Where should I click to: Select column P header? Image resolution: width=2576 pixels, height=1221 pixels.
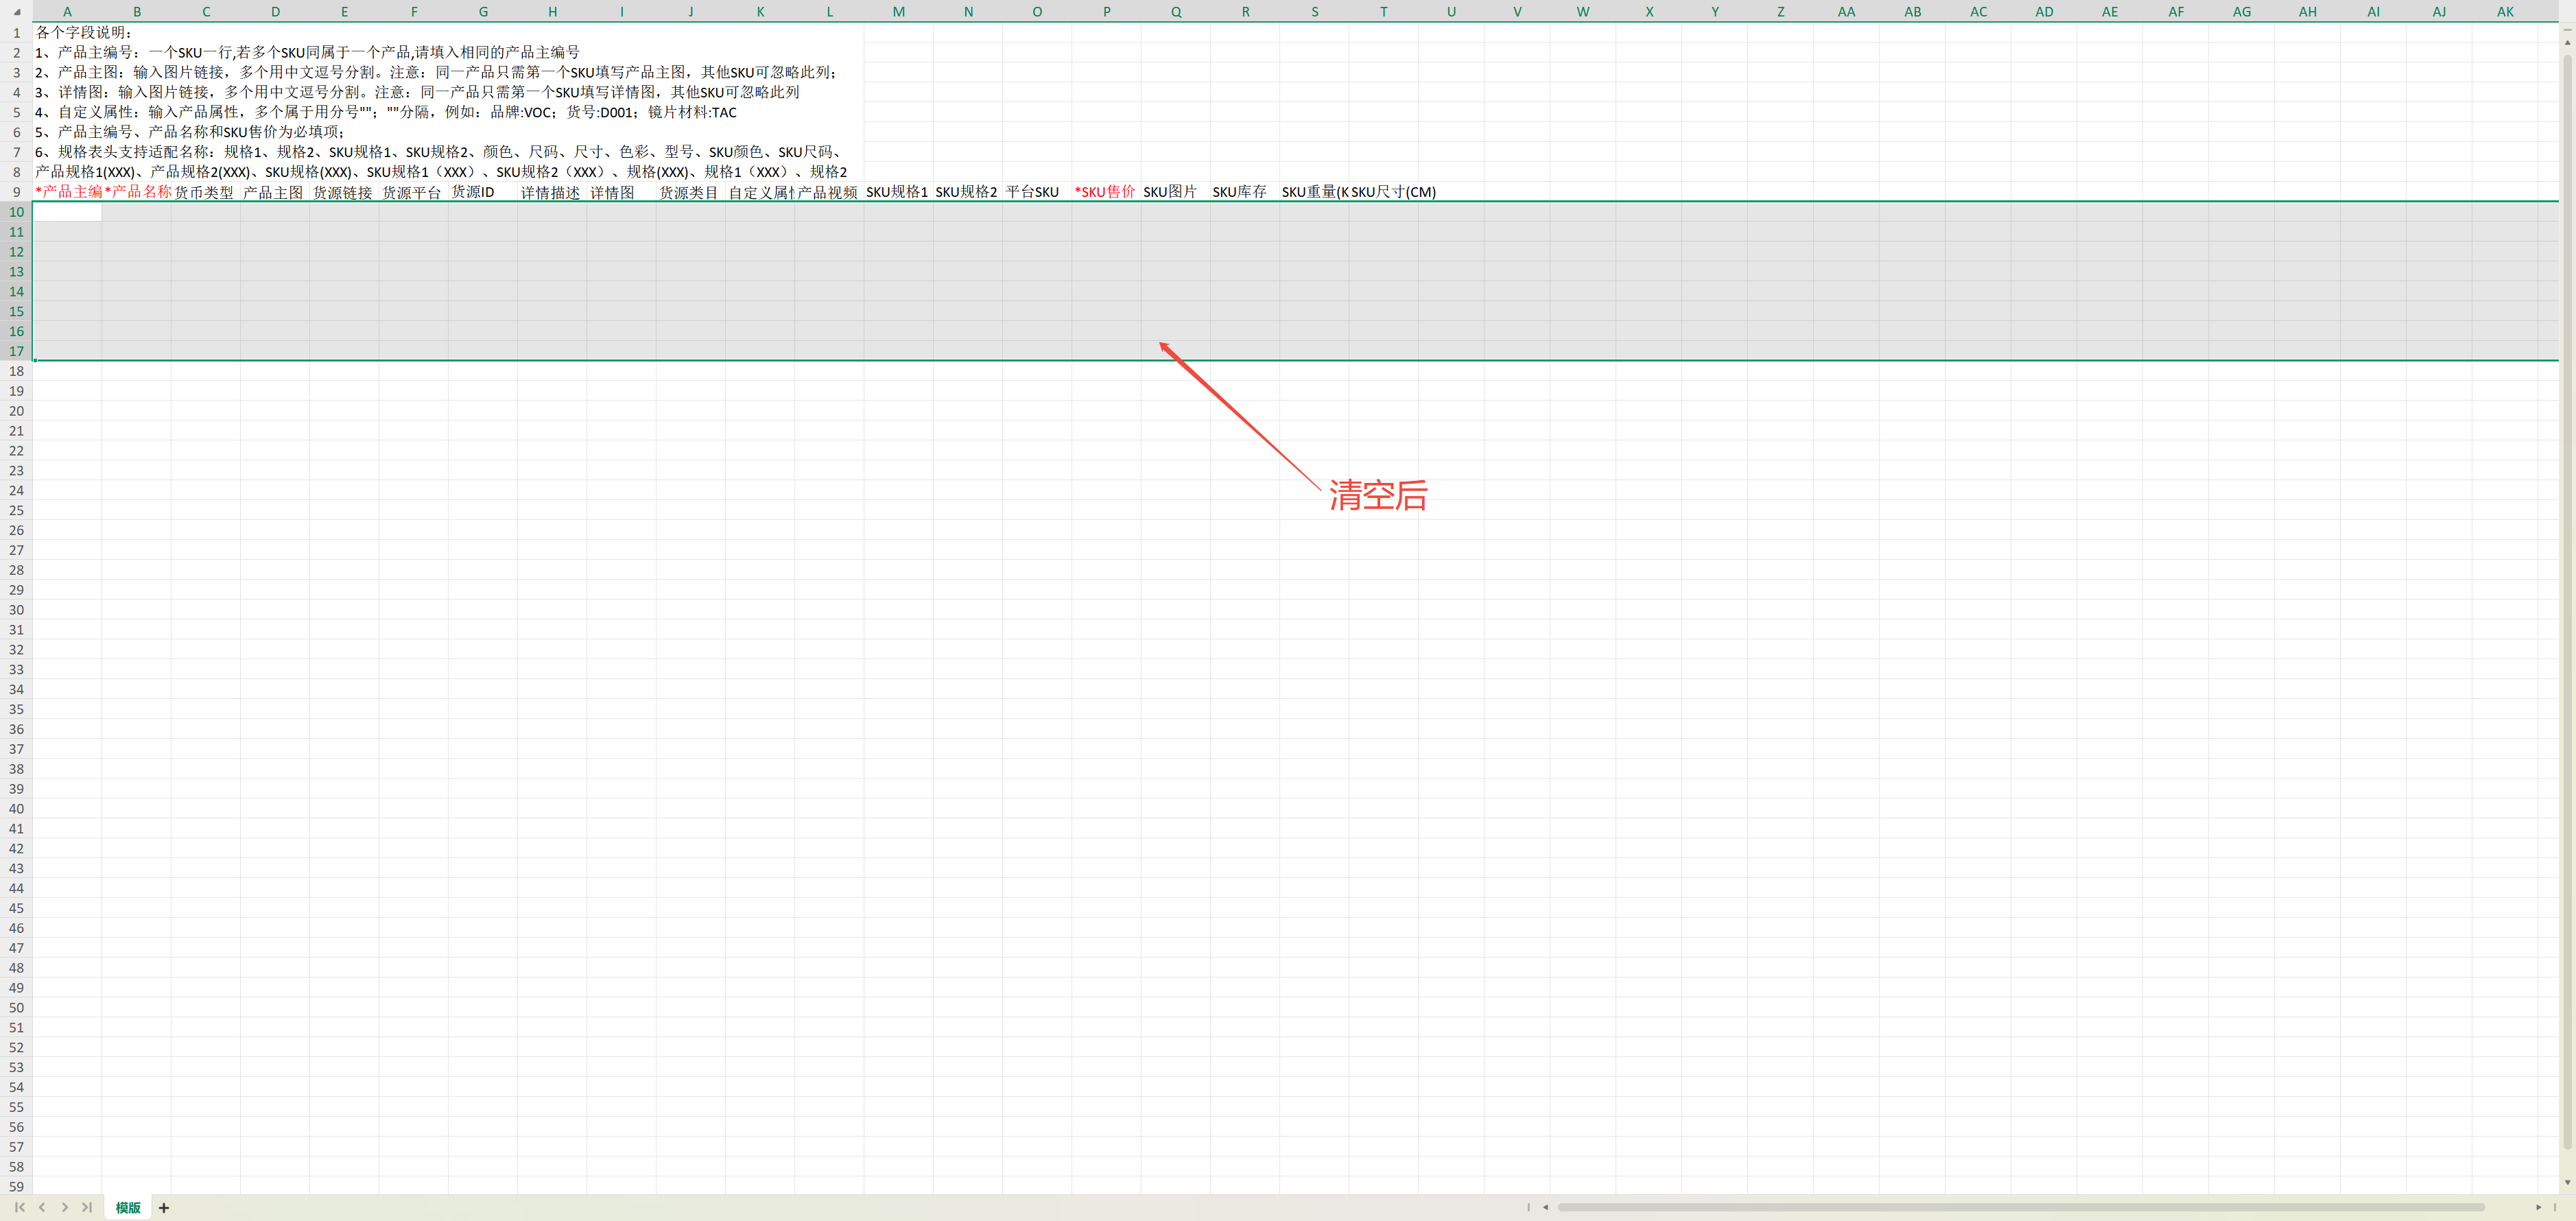[1106, 12]
